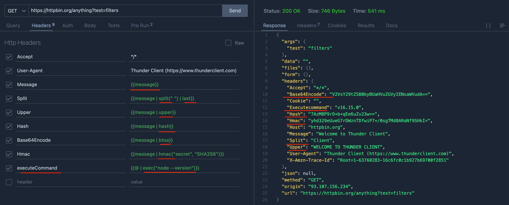Edit the {{message | upper}} value
The height and width of the screenshot is (205, 509).
tap(185, 112)
